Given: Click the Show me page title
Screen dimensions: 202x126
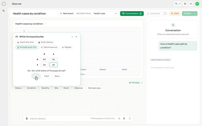Looking at the screenshot, I should [17, 4].
